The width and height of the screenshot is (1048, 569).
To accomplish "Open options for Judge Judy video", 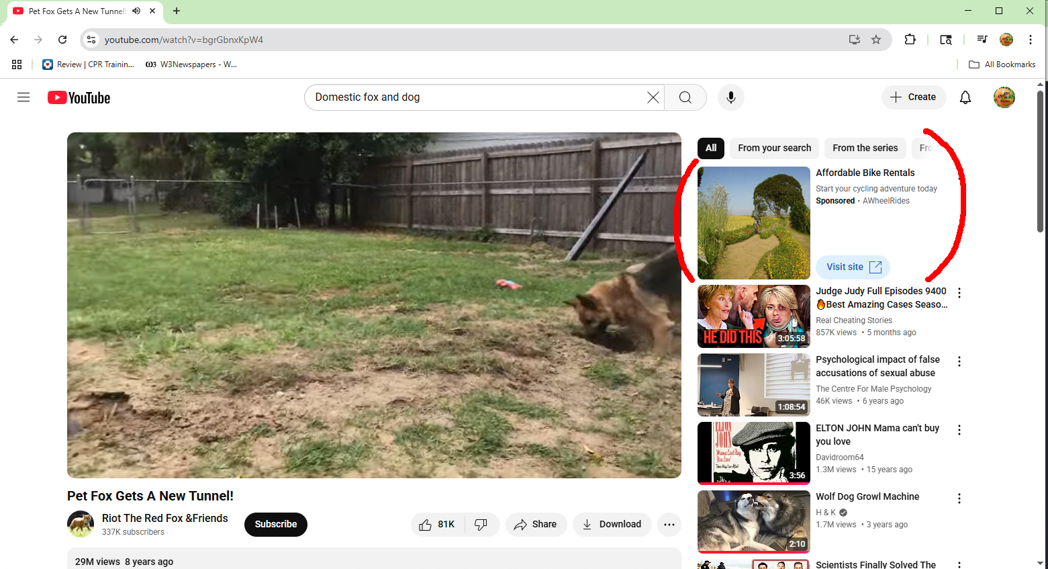I will pyautogui.click(x=959, y=293).
